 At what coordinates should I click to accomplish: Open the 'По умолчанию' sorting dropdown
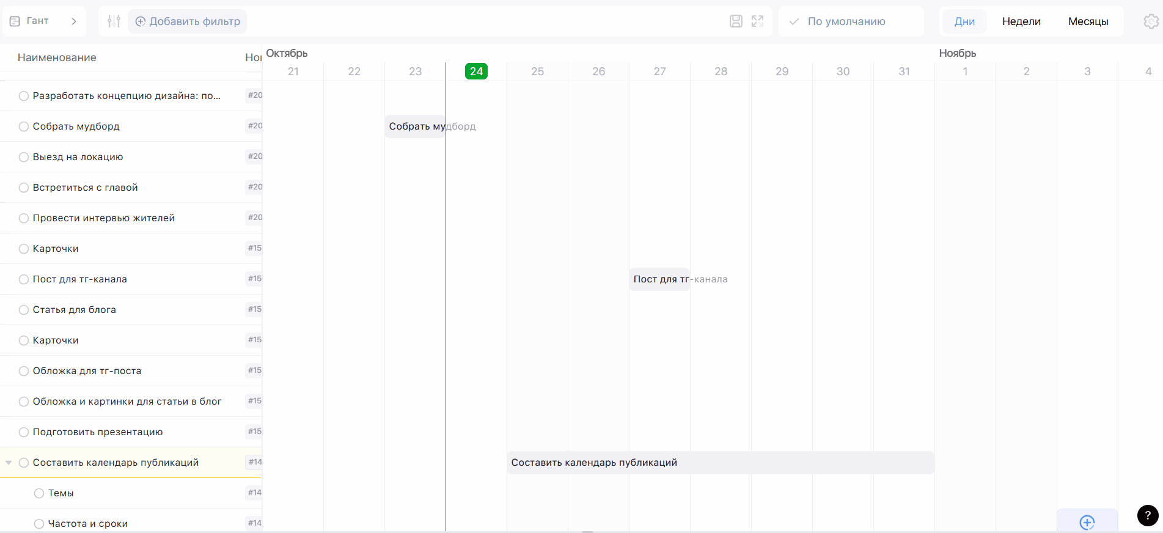click(846, 21)
